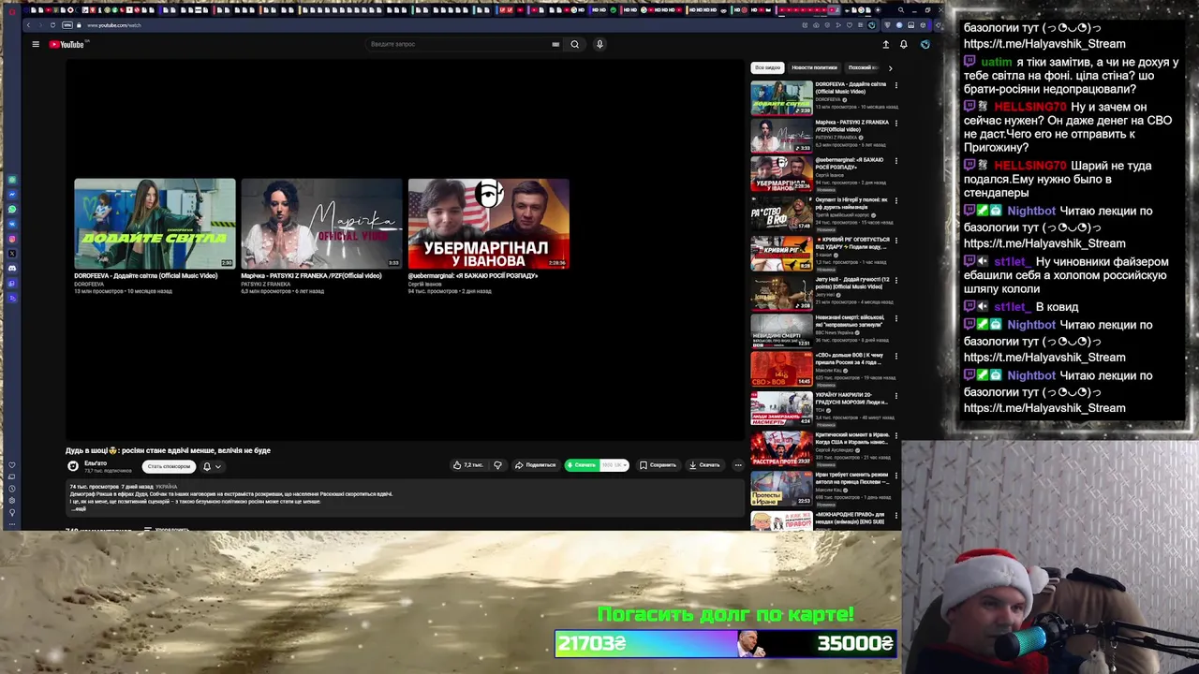Select the 'Похожий' filter chip
Image resolution: width=1199 pixels, height=674 pixels.
[861, 67]
